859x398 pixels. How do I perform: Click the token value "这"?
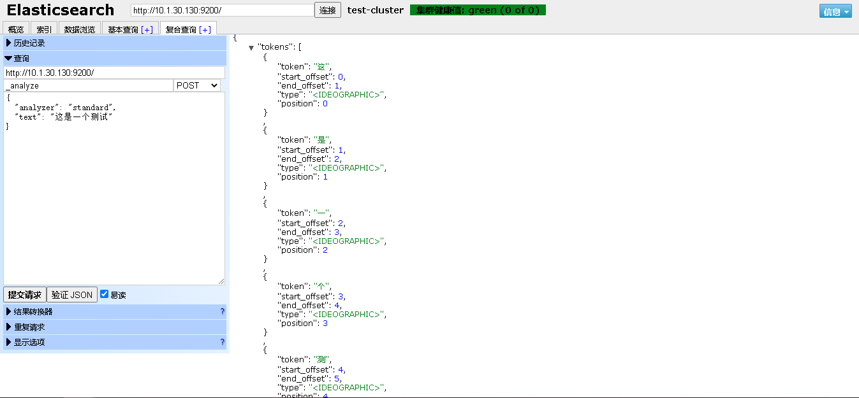[x=321, y=67]
